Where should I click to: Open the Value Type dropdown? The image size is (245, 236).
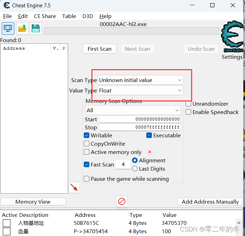140,90
